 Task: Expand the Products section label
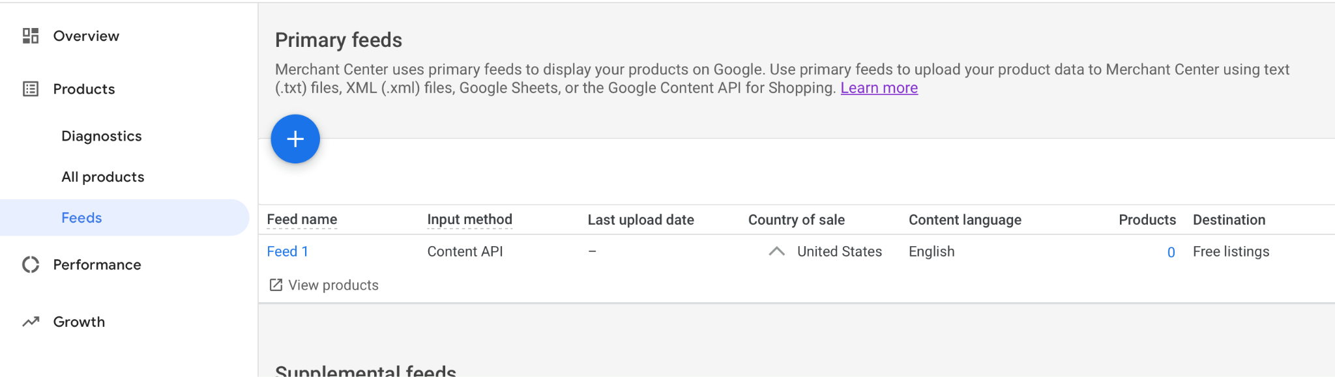(84, 89)
